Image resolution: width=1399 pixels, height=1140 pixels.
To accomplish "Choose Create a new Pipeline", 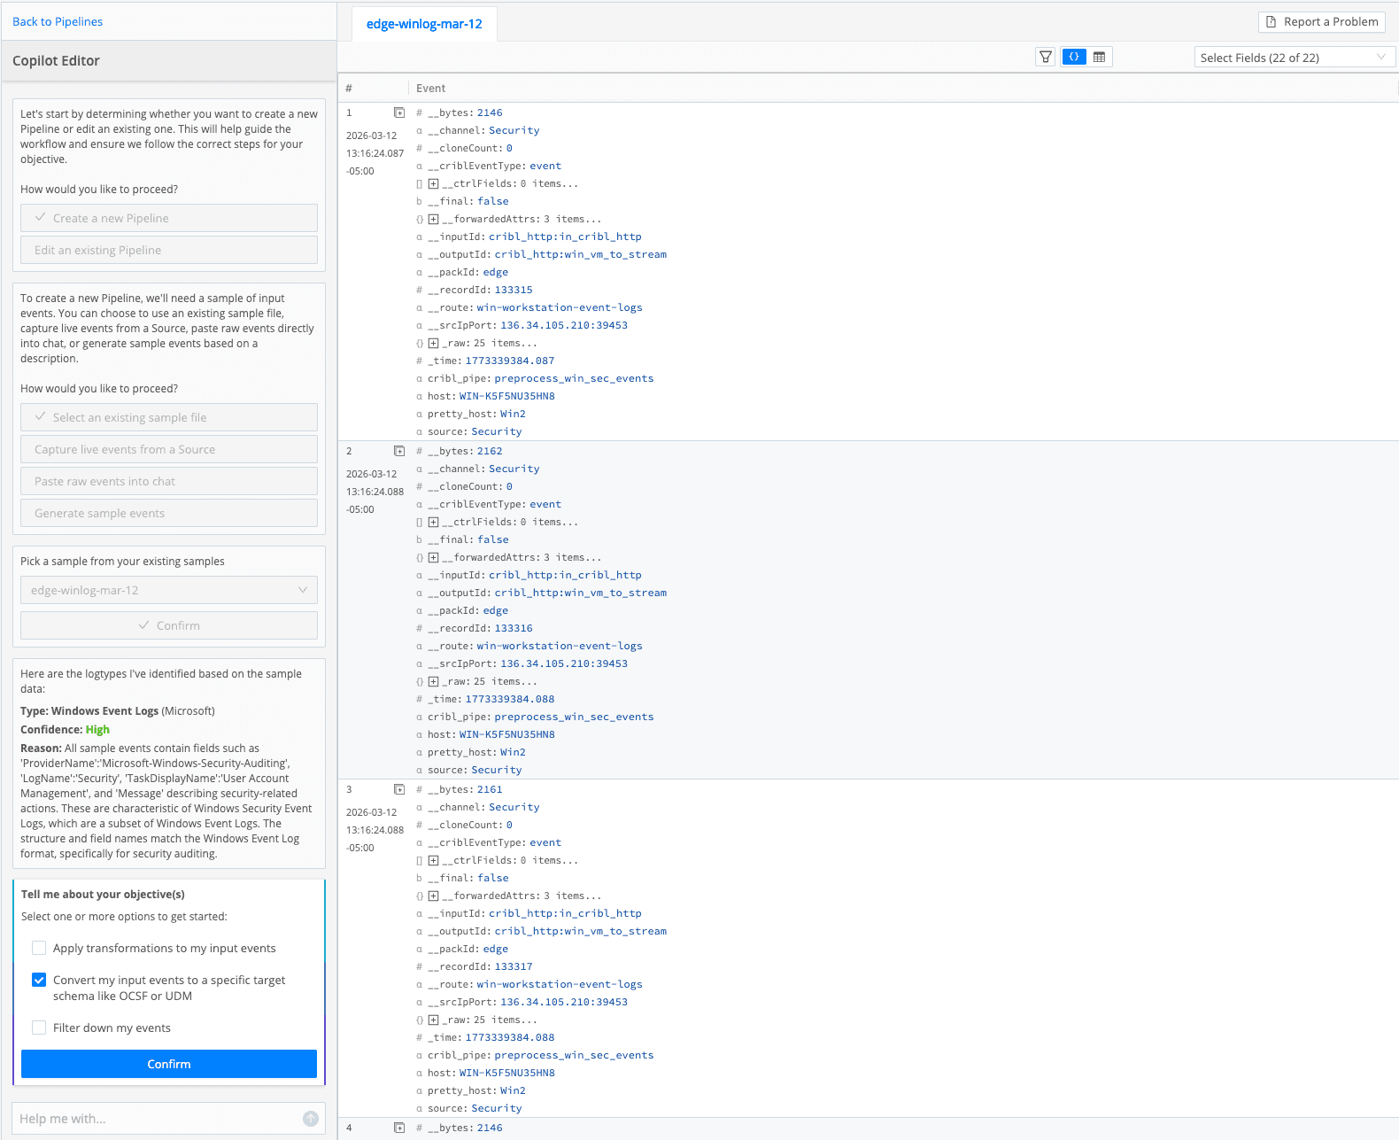I will [169, 218].
